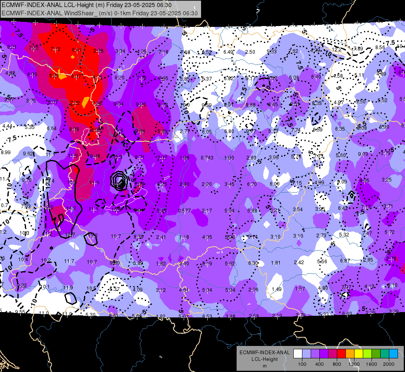Click the grid value '2.41'
Screen dimensions: 405x372
click(x=161, y=237)
